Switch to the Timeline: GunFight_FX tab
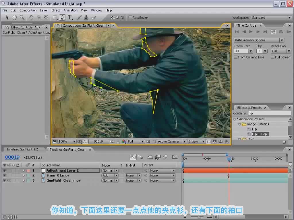Screen dimensions: 294x220 pyautogui.click(x=22, y=149)
